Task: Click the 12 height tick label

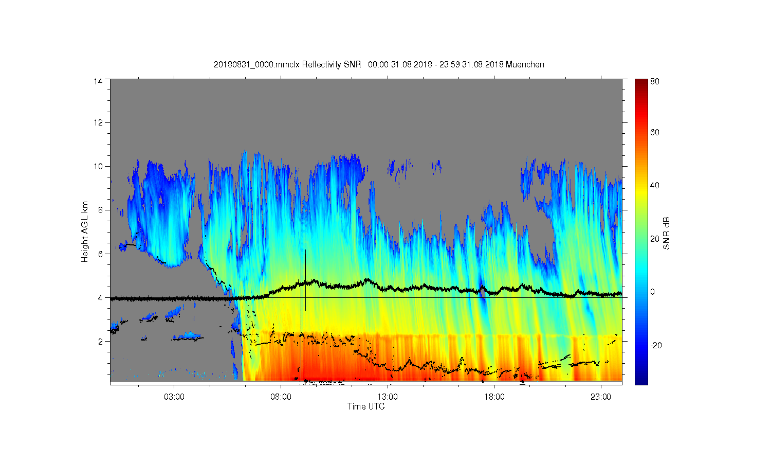Action: pos(98,122)
